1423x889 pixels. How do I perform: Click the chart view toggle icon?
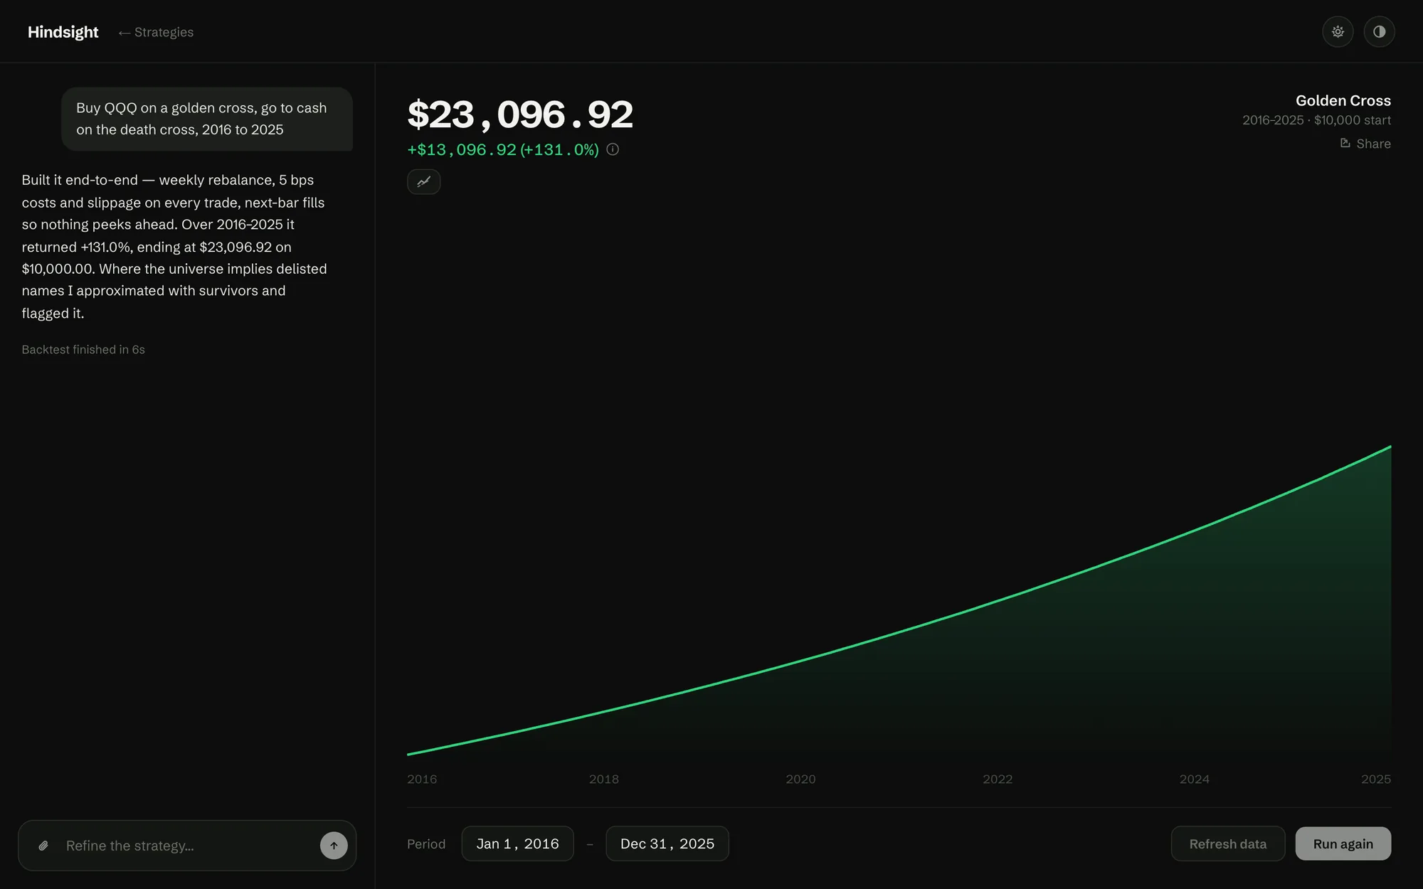click(423, 181)
